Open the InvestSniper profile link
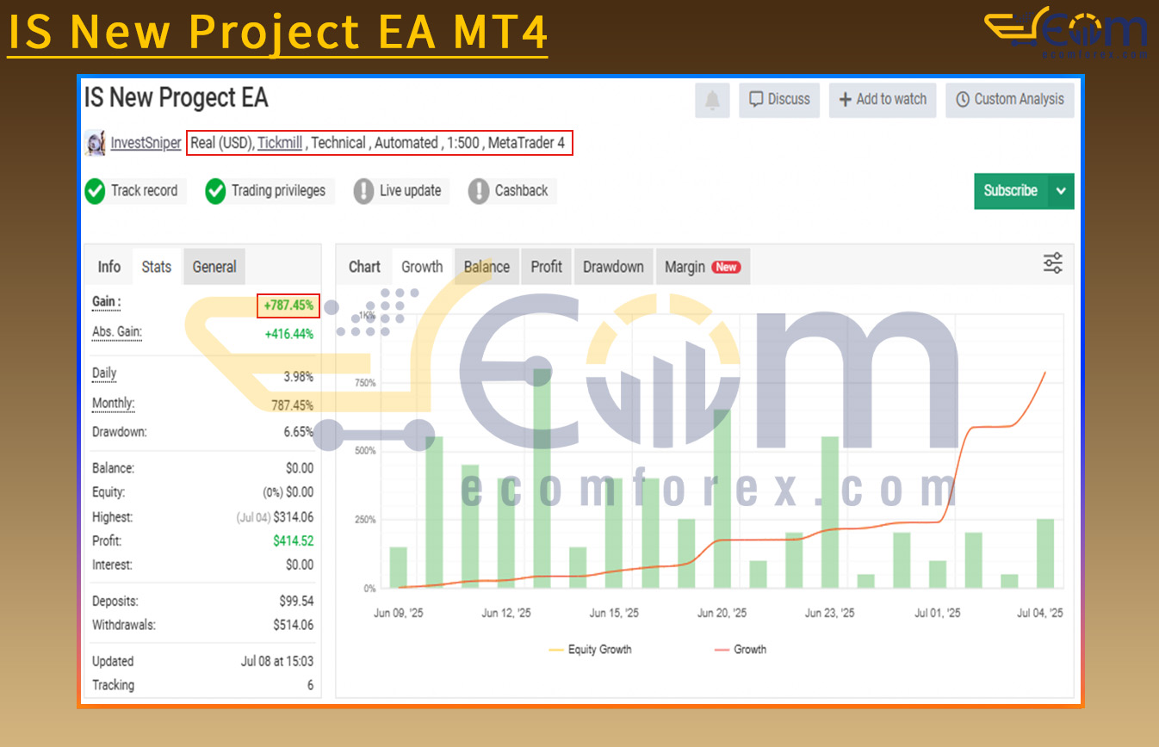 (146, 143)
